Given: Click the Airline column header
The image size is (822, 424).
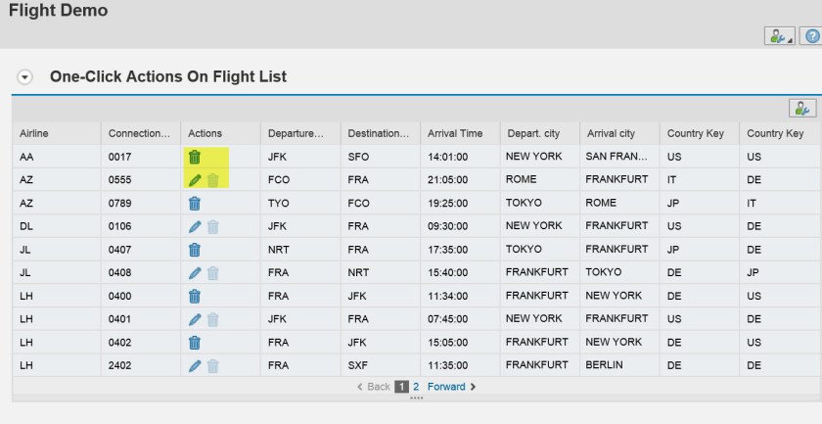Looking at the screenshot, I should (33, 133).
